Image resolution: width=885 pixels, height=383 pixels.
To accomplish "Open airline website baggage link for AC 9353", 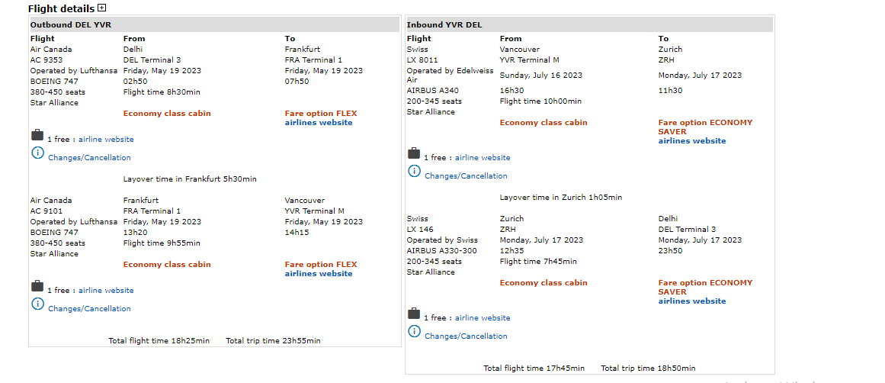I will (106, 140).
